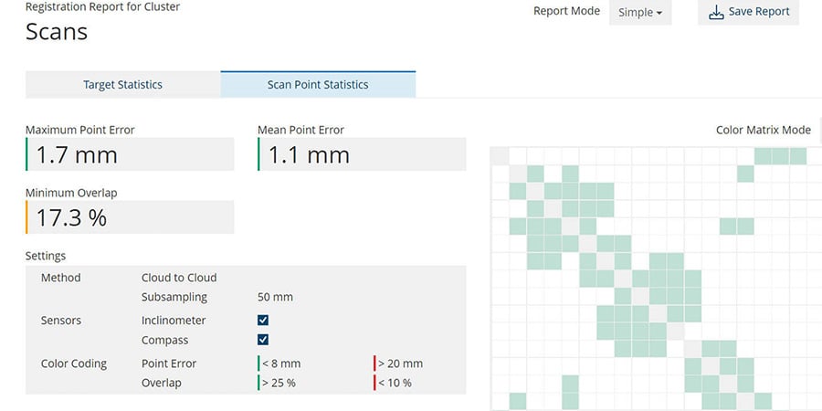Click the Cloud to Cloud method value
Screen dimensions: 822x411
179,278
